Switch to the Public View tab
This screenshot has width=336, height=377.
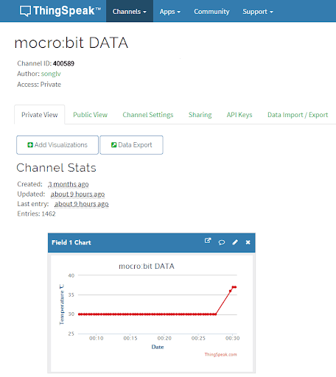tap(90, 115)
